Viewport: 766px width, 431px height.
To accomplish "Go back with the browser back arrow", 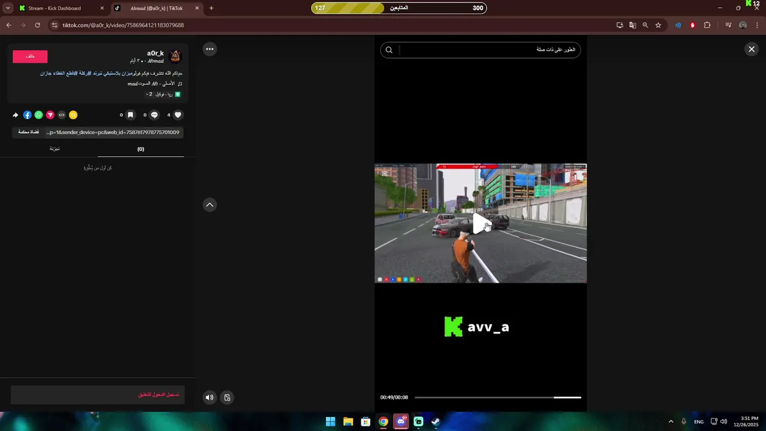I will click(8, 25).
